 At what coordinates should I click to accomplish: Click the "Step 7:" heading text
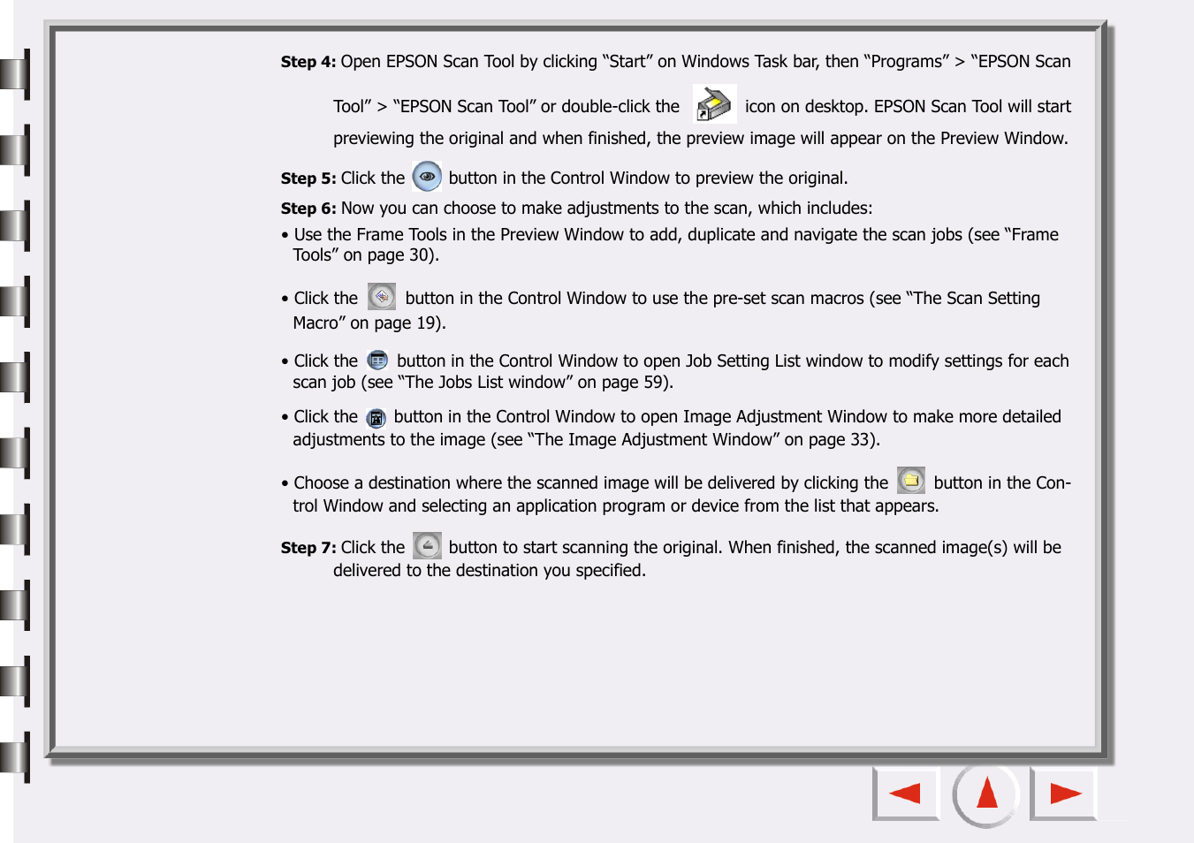click(x=308, y=548)
